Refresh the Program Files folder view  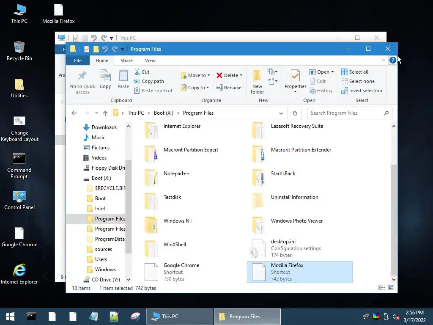295,113
